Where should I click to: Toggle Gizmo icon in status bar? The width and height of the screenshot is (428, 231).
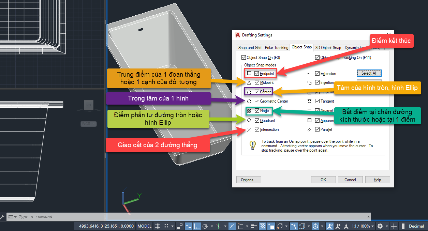point(315,226)
